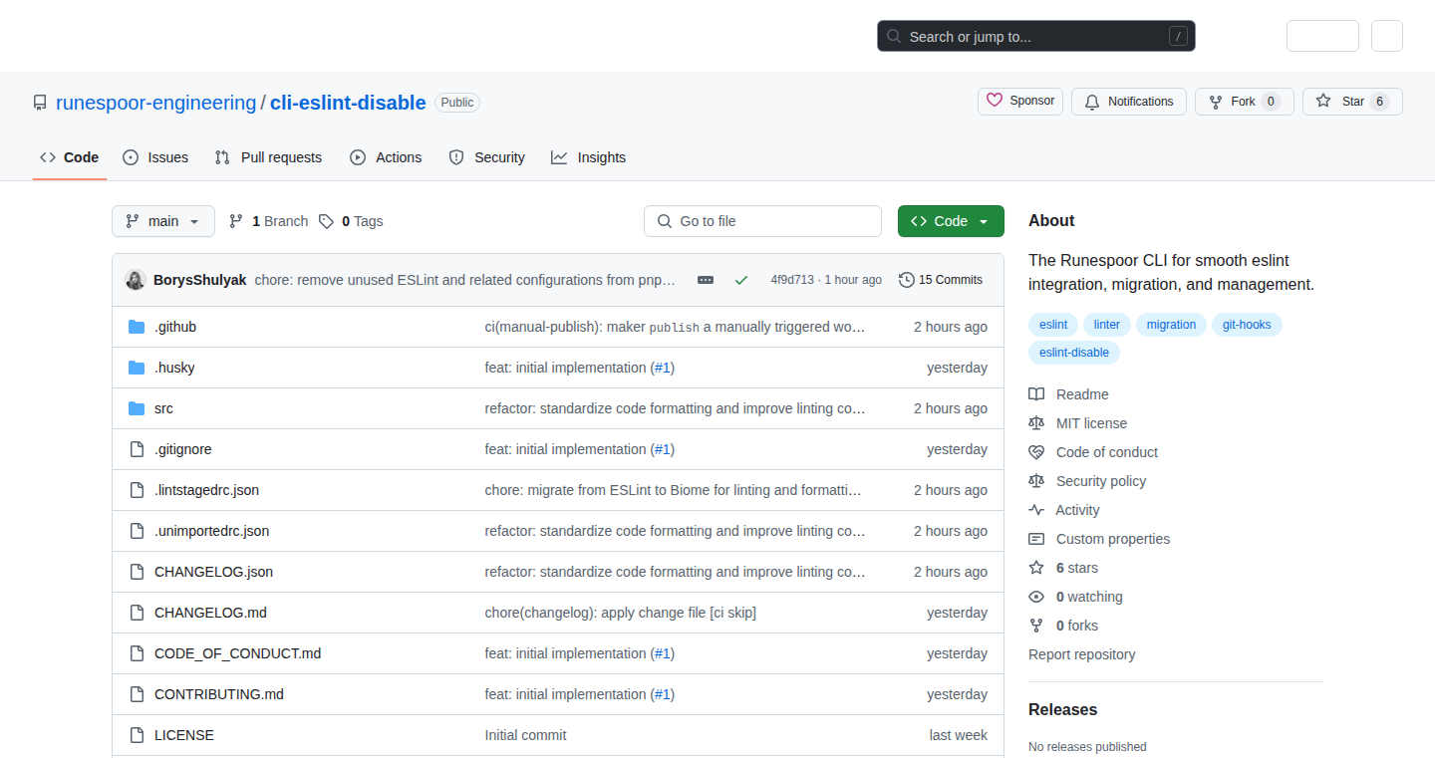Viewport: 1435px width, 758px height.
Task: Focus the Go to file input
Action: coord(762,221)
